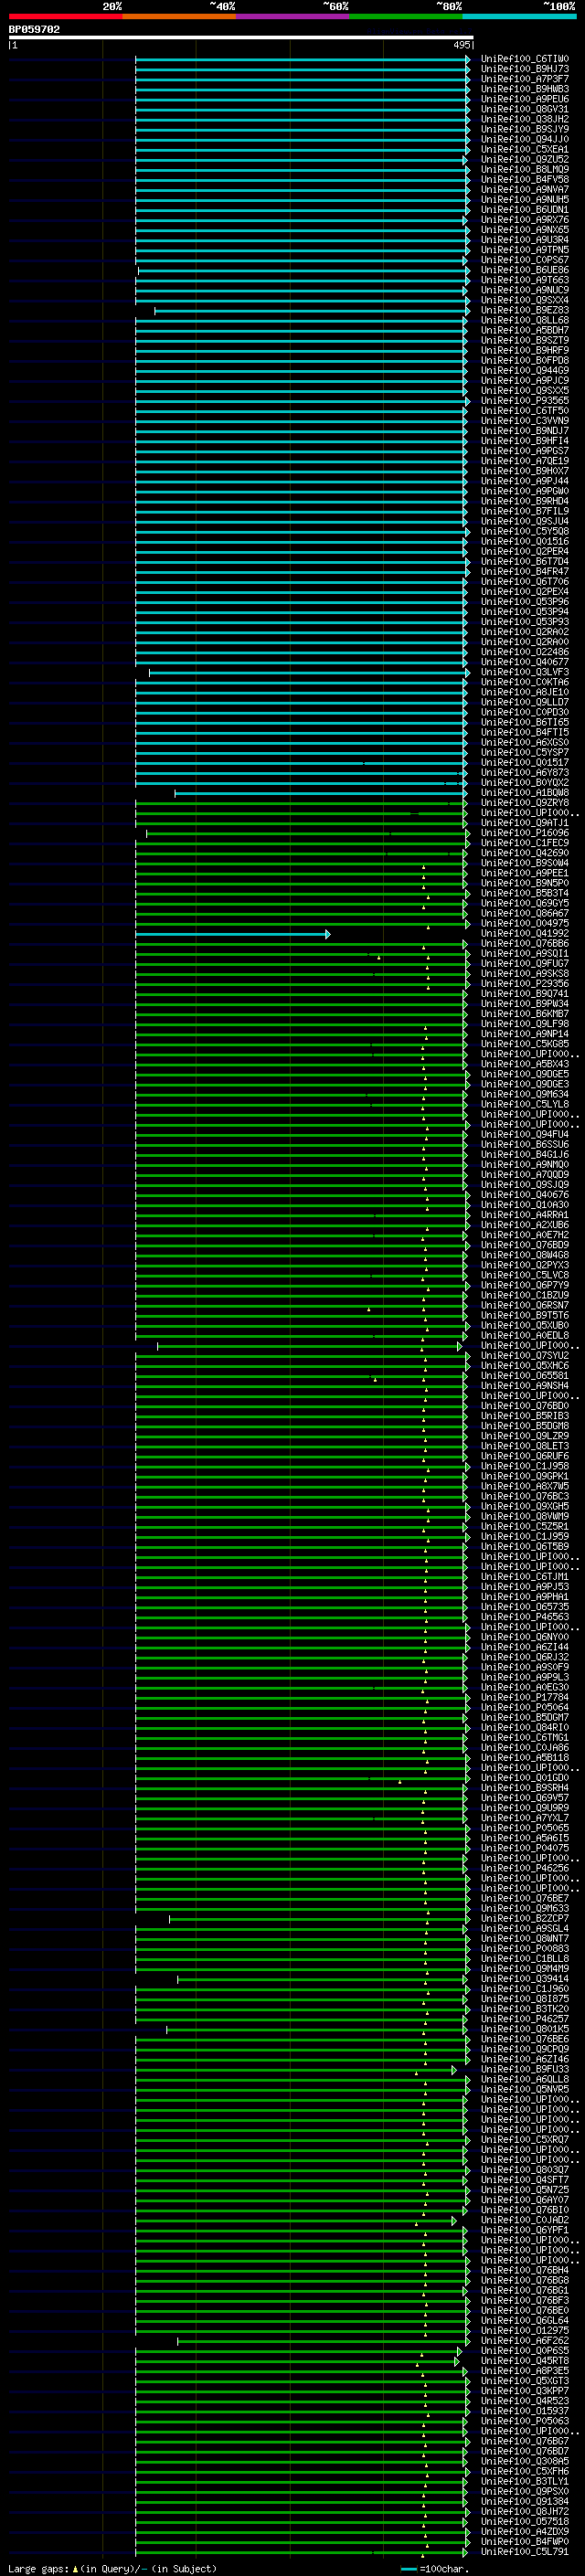This screenshot has width=585, height=2576.
Task: Select hit UniRef100_Q5N725
Action: click(525, 2190)
